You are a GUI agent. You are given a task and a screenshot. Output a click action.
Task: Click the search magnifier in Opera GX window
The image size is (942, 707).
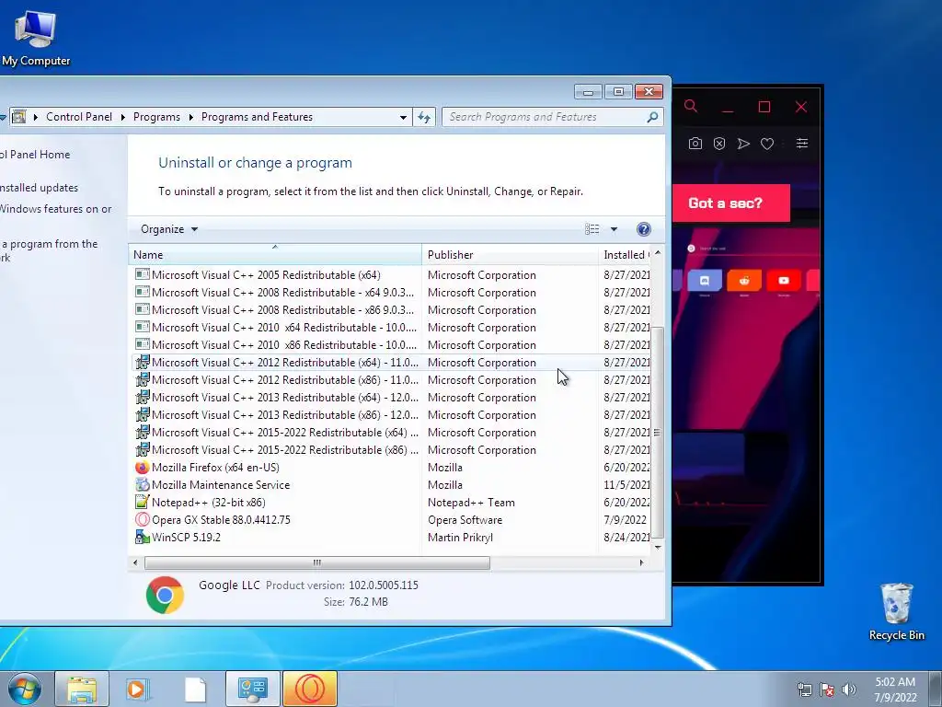pos(691,107)
